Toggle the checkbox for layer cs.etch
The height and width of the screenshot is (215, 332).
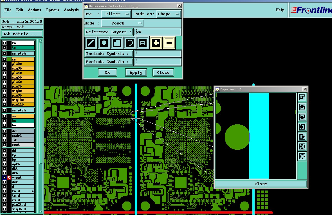tap(5, 53)
